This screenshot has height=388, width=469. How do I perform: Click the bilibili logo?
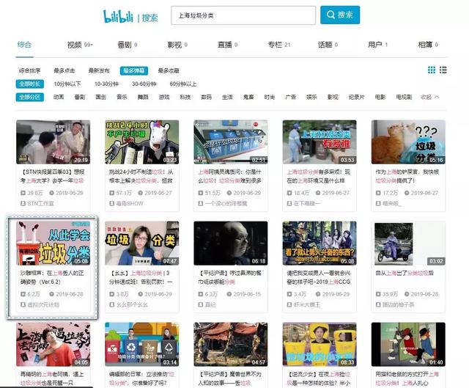118,16
